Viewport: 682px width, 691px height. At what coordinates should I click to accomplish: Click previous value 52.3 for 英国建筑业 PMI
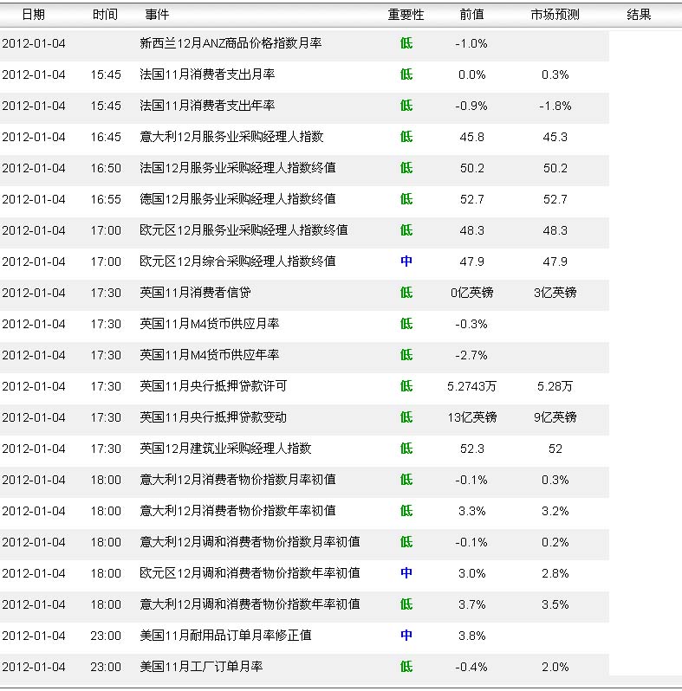coord(472,449)
